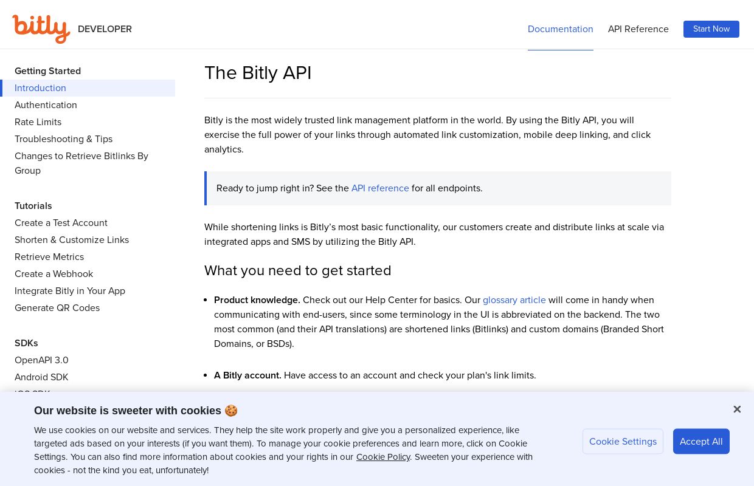Open Create a Test Account tutorial
This screenshot has width=754, height=486.
pos(61,223)
